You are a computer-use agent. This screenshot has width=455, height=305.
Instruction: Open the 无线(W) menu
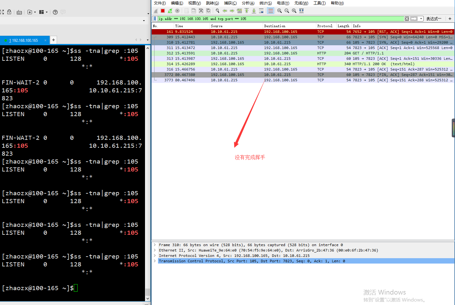click(301, 3)
